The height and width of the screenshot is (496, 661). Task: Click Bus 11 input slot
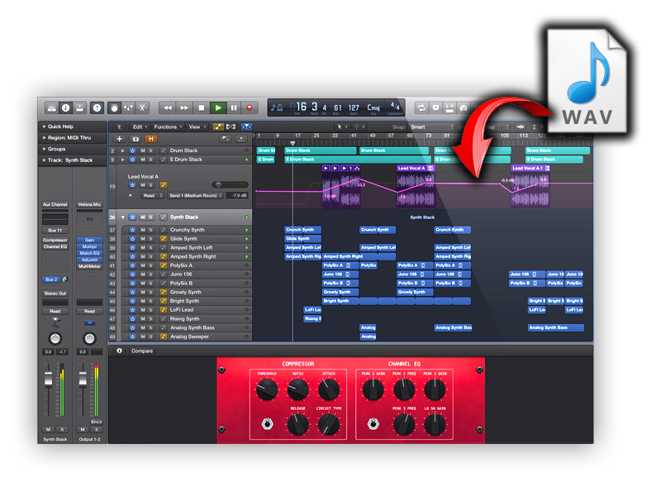tap(55, 231)
